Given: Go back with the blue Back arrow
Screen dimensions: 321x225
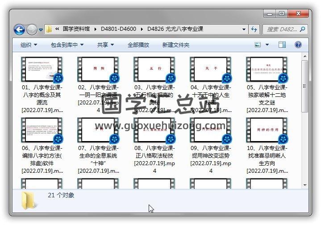Looking at the screenshot, I should [x=19, y=29].
